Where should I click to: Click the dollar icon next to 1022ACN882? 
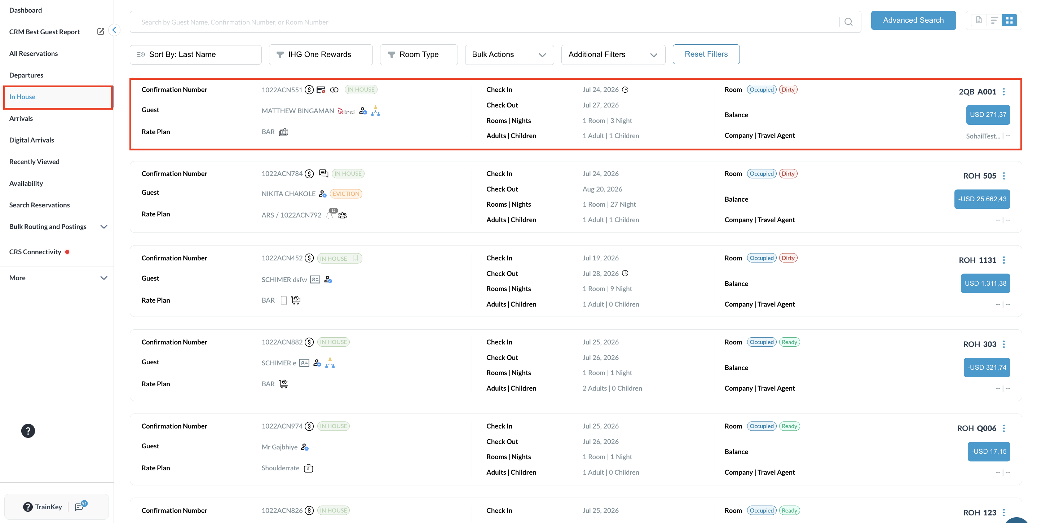[x=309, y=342]
